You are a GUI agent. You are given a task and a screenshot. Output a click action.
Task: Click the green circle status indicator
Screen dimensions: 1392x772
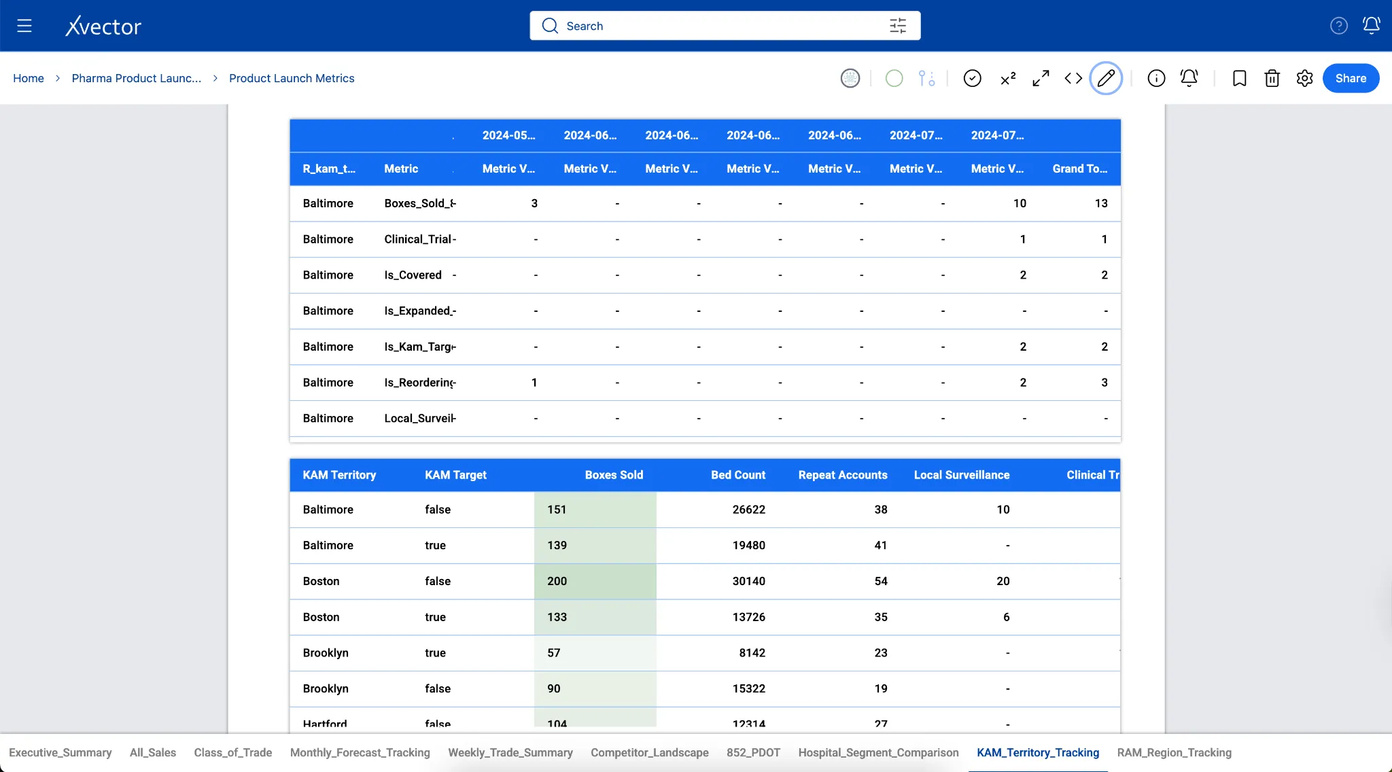894,78
